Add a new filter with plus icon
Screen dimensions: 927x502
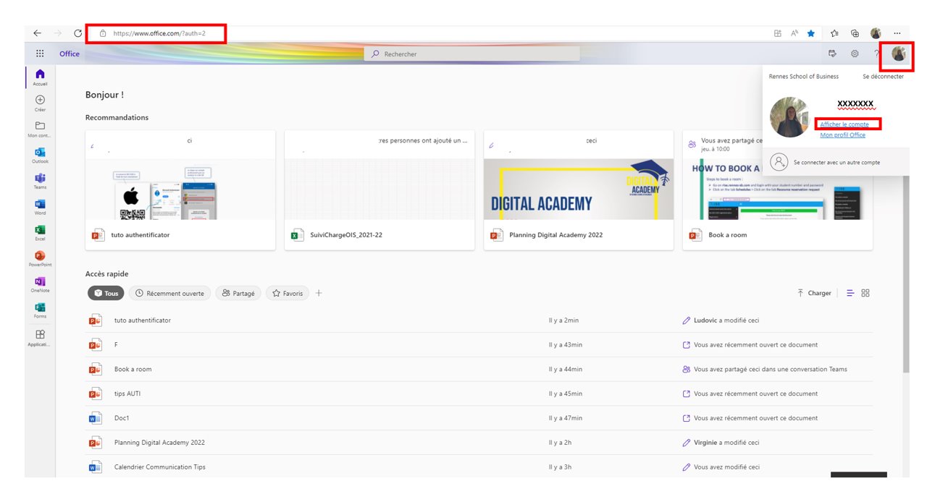[x=319, y=293]
